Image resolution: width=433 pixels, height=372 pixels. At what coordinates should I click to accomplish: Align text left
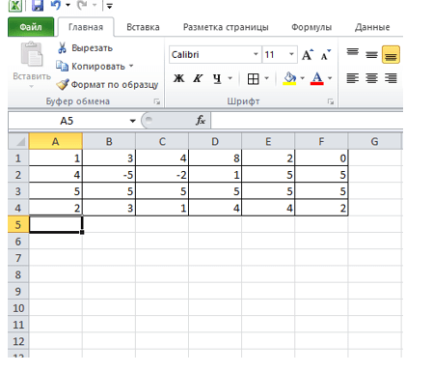pyautogui.click(x=353, y=78)
